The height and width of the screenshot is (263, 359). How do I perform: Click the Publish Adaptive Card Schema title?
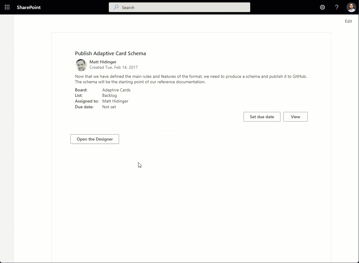click(x=110, y=53)
